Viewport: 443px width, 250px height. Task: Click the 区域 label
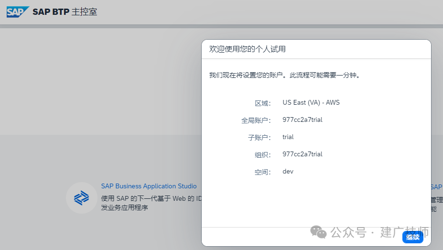(263, 103)
